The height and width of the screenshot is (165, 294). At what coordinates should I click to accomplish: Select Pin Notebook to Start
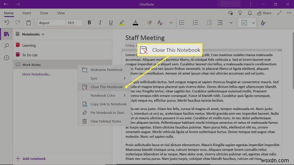coord(104,113)
